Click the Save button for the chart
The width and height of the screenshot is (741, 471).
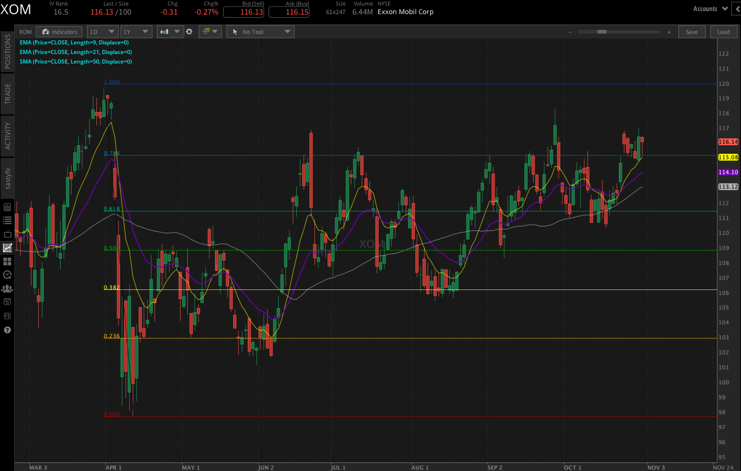(692, 31)
